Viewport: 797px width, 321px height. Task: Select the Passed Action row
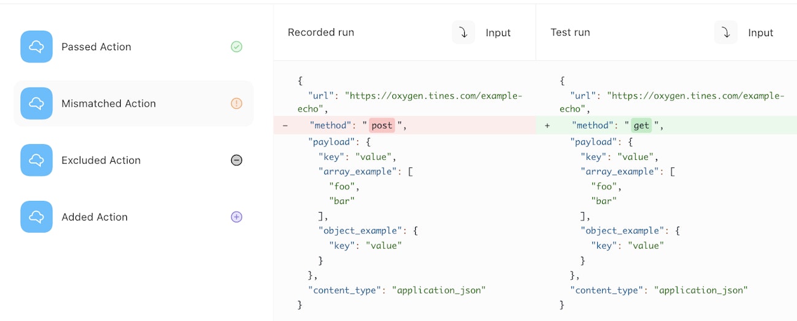(x=96, y=47)
